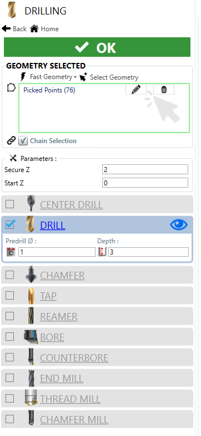Click the Predrill diameter icon
The height and width of the screenshot is (436, 201).
pos(11,252)
